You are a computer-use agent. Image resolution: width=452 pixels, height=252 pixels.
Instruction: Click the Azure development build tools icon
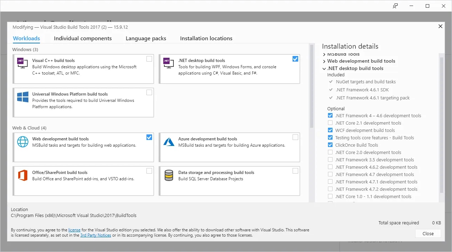(169, 141)
